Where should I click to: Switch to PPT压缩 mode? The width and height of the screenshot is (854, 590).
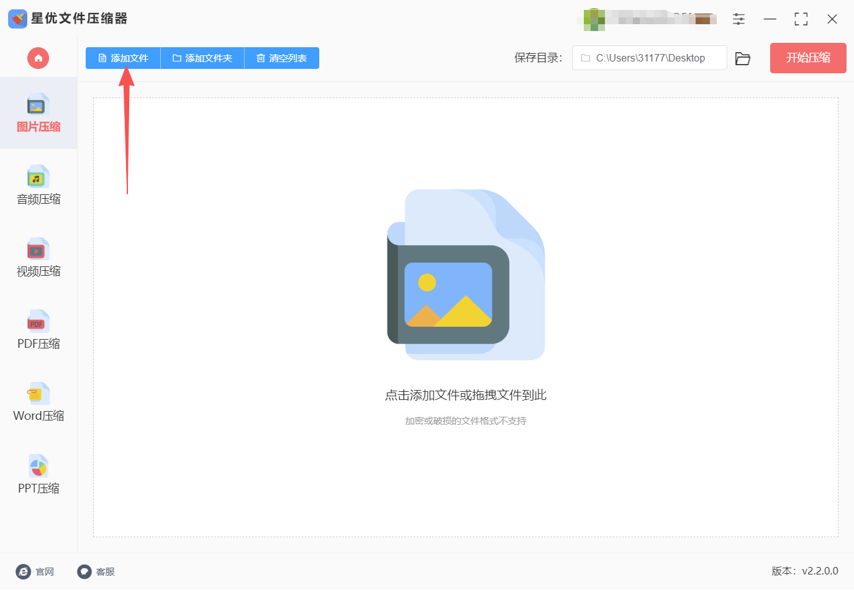pyautogui.click(x=37, y=475)
